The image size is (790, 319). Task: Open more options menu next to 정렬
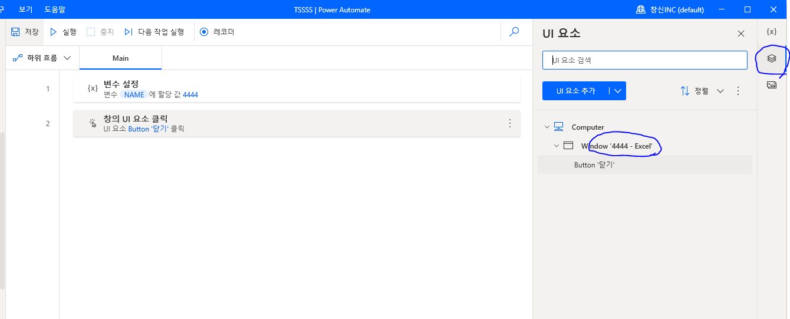point(738,91)
